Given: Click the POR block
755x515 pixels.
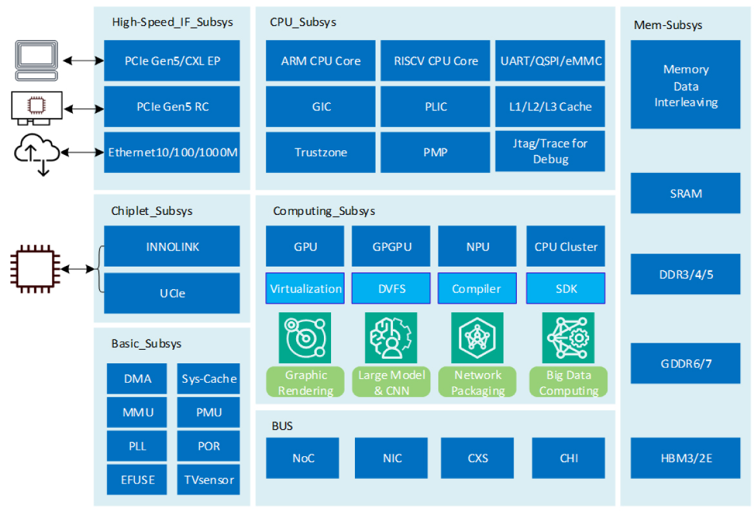Looking at the screenshot, I should [208, 446].
